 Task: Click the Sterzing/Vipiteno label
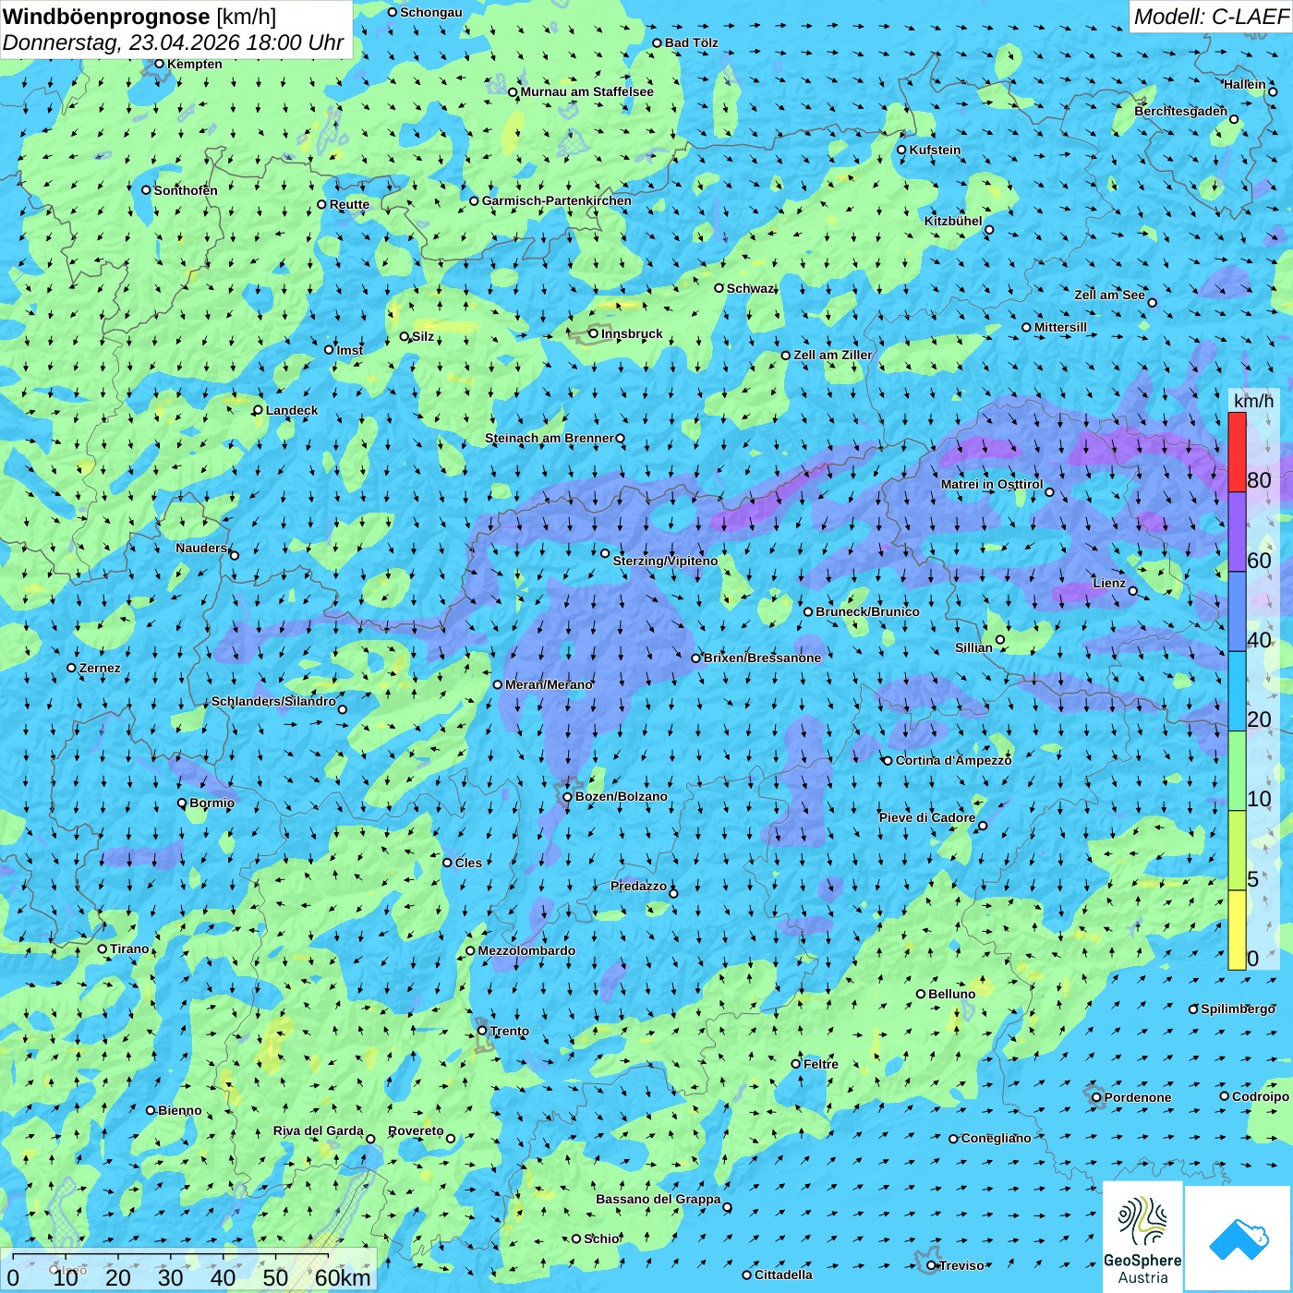point(665,561)
